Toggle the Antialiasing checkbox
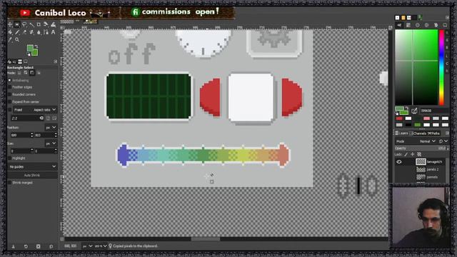 pos(9,80)
